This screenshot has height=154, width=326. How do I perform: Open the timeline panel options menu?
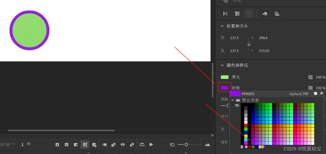point(212,135)
